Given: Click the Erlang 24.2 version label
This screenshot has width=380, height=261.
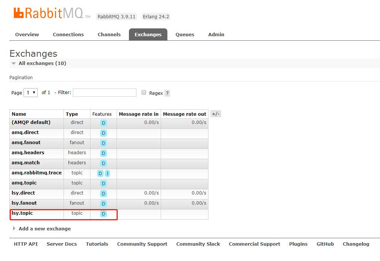Looking at the screenshot, I should pos(156,16).
